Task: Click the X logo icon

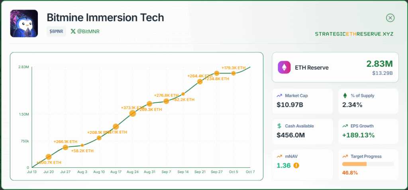Action: click(73, 31)
